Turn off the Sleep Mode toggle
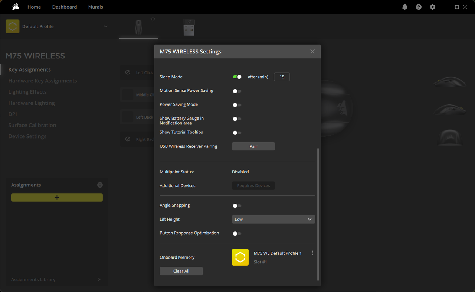The image size is (475, 292). [237, 77]
